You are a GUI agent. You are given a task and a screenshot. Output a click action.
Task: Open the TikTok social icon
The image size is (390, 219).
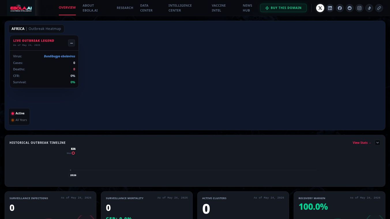pyautogui.click(x=369, y=8)
